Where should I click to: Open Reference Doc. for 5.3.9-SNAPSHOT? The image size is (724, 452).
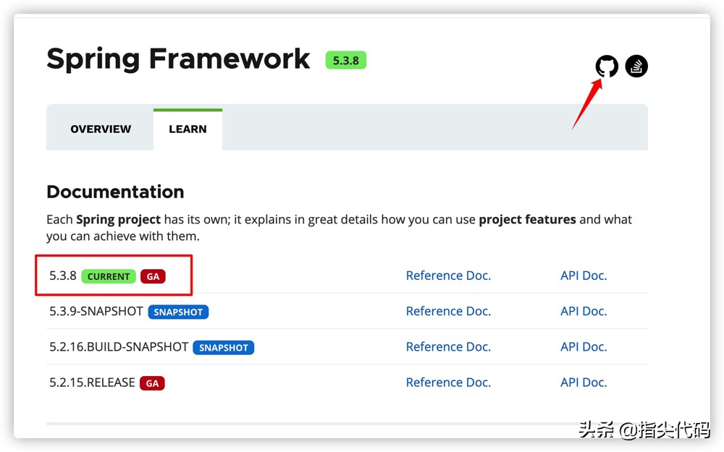448,311
